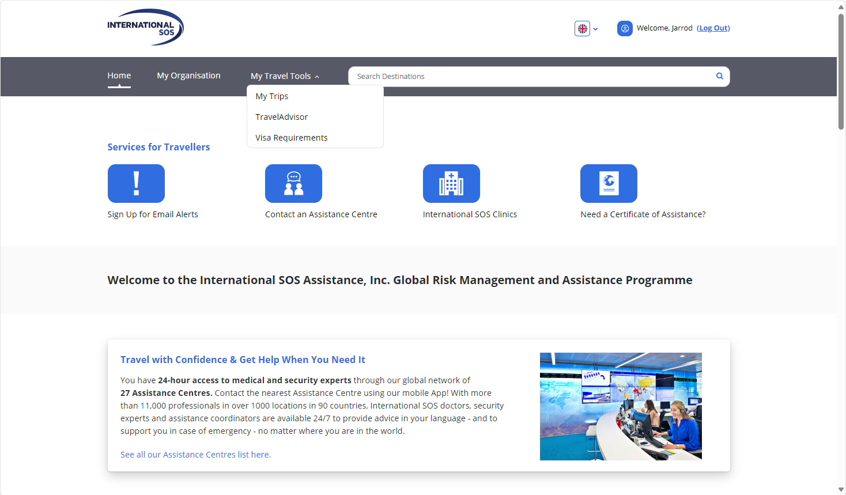Open the UK flag language selector
The width and height of the screenshot is (846, 495).
pyautogui.click(x=583, y=28)
